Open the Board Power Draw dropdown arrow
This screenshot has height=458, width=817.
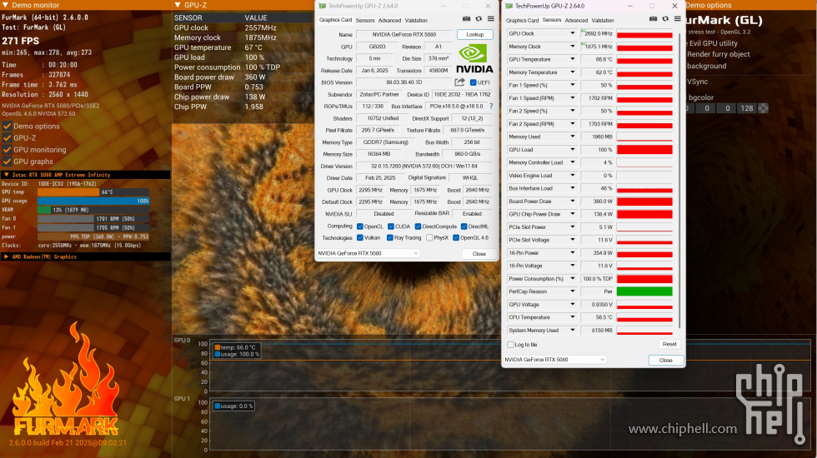pos(572,201)
